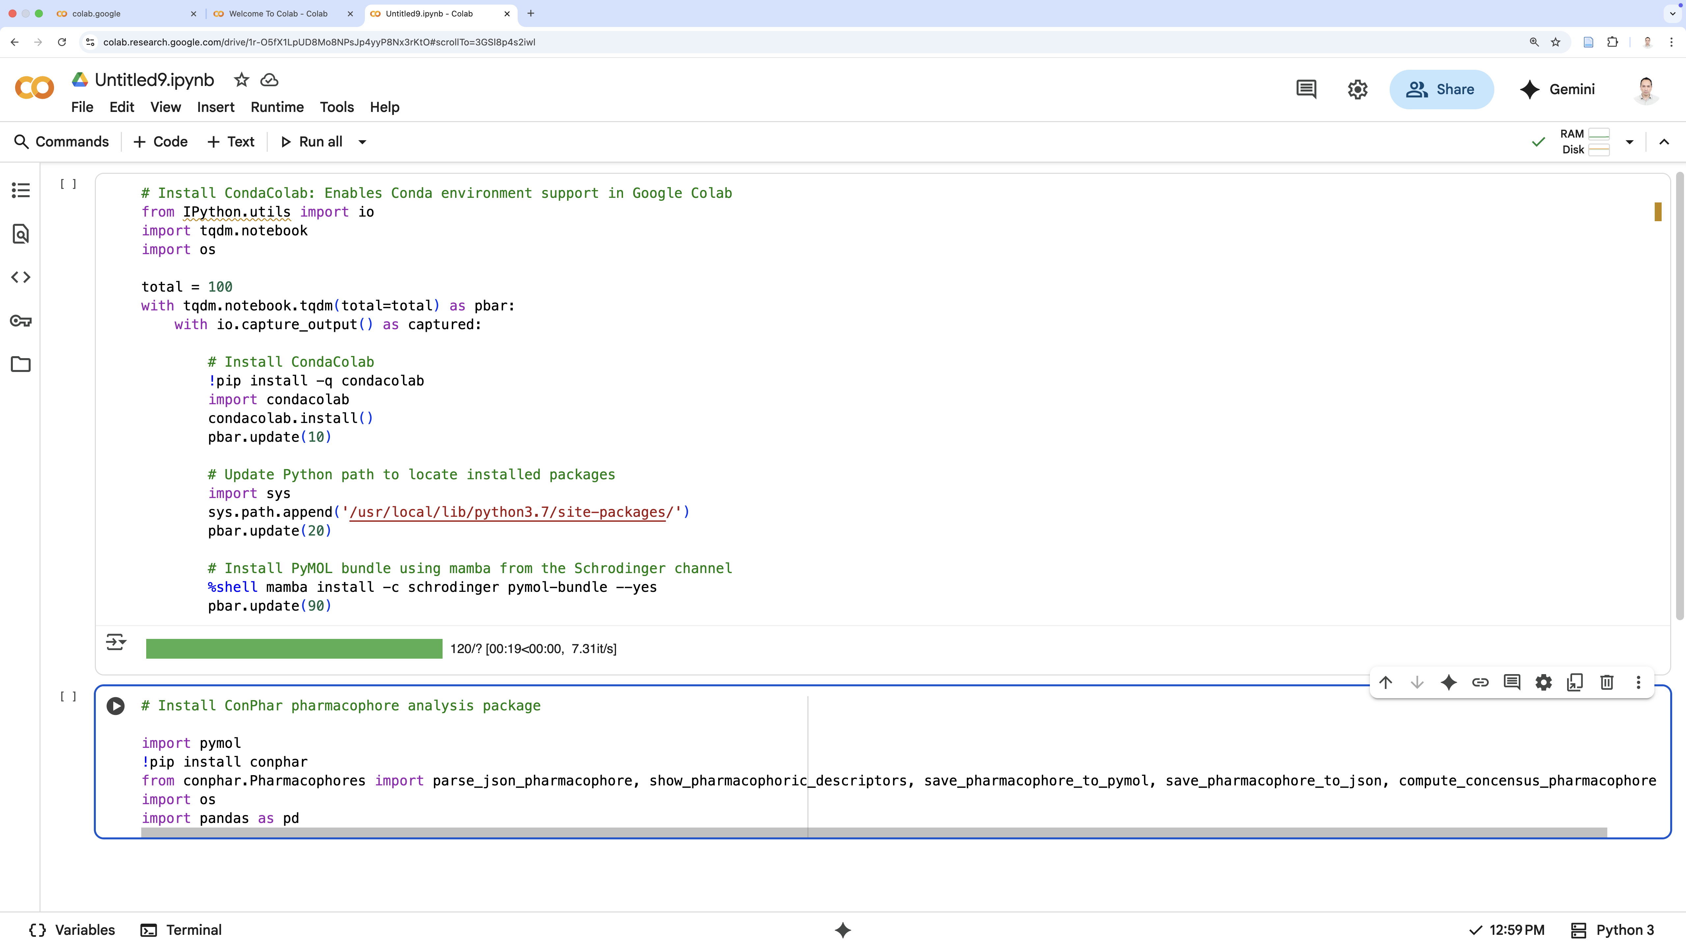Delete the selected cell with trash icon
Image resolution: width=1686 pixels, height=948 pixels.
(1606, 682)
